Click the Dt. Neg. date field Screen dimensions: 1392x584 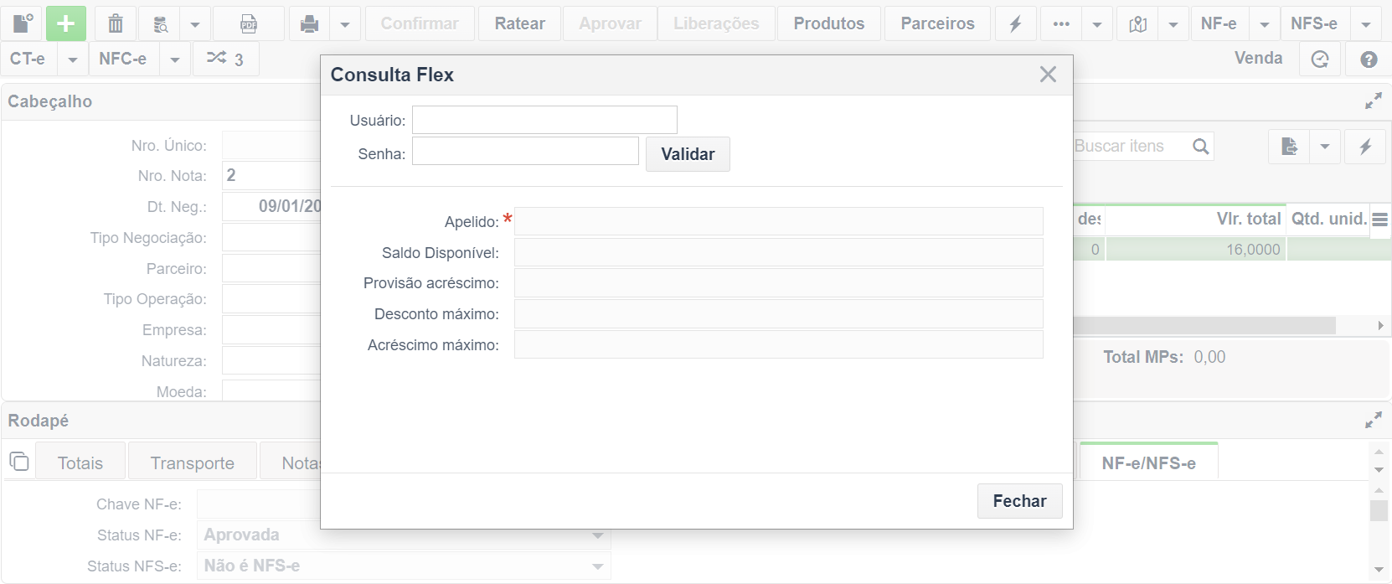pos(271,206)
